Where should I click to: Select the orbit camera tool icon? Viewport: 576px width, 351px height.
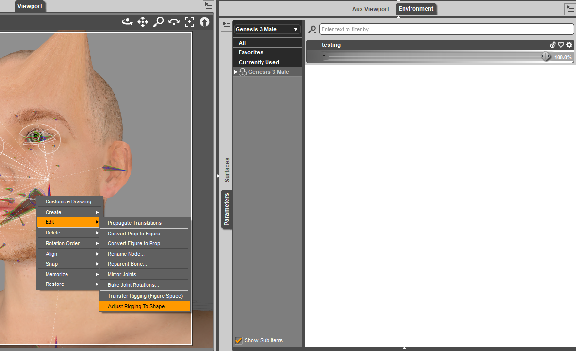(127, 22)
